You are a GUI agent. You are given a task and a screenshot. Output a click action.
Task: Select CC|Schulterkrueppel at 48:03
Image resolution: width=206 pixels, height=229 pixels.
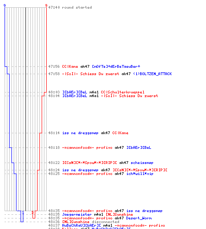(123, 92)
